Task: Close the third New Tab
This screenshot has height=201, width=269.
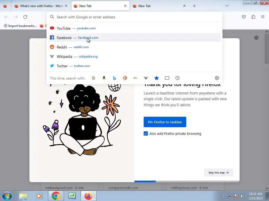Action: [184, 6]
